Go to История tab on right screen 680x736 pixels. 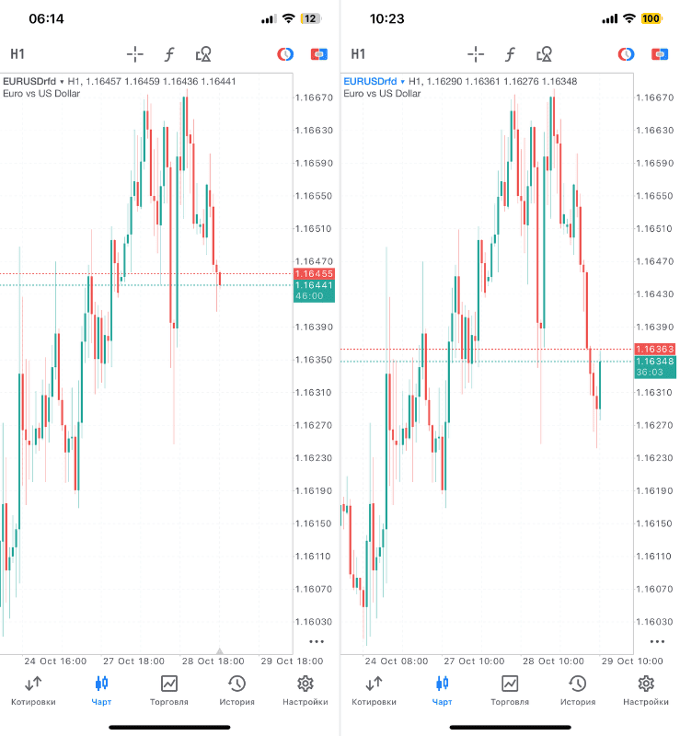pyautogui.click(x=578, y=690)
